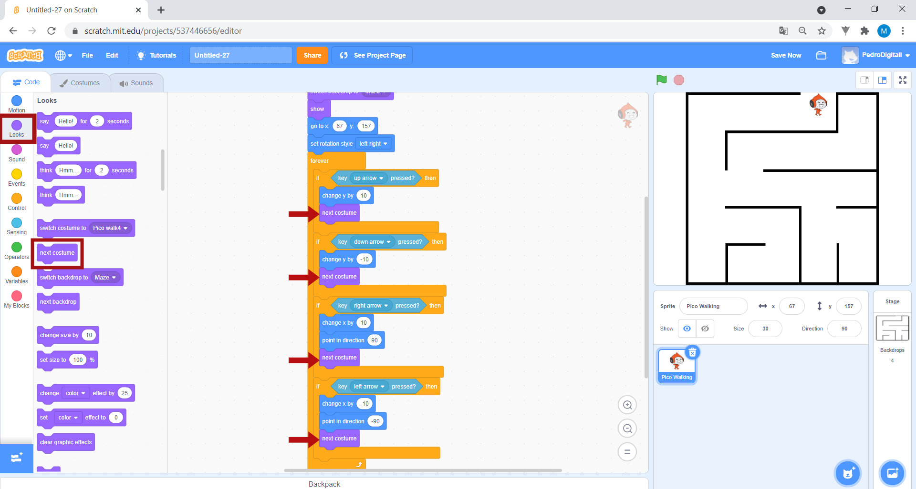
Task: Switch to the Sounds tab
Action: tap(136, 83)
